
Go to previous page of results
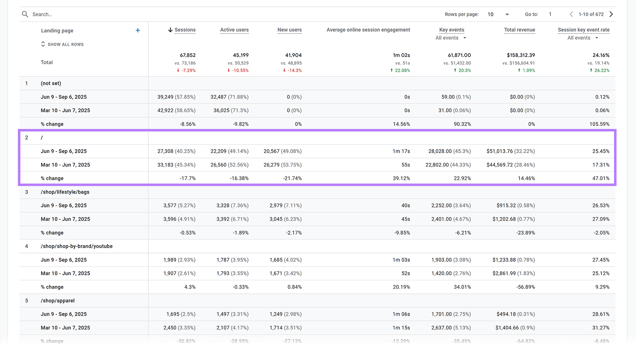point(571,14)
